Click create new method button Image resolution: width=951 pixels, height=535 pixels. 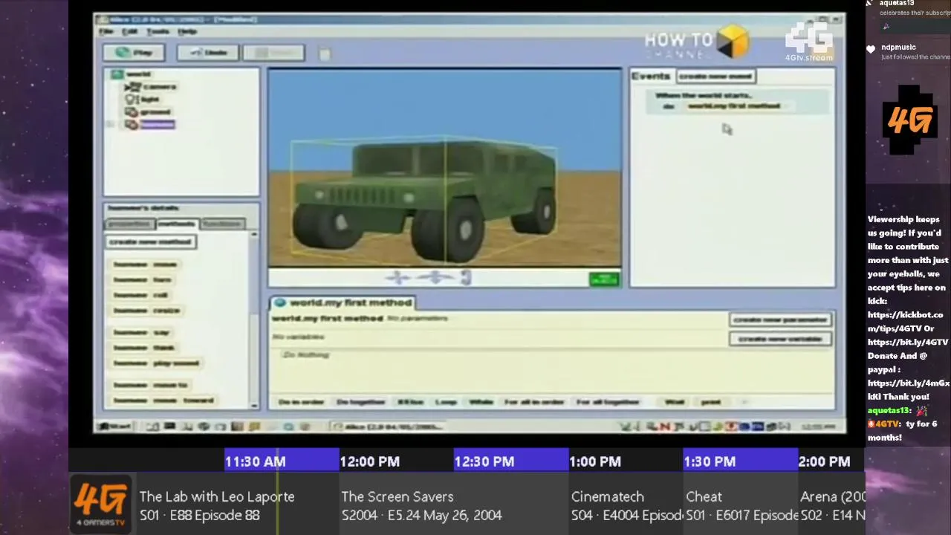coord(151,242)
